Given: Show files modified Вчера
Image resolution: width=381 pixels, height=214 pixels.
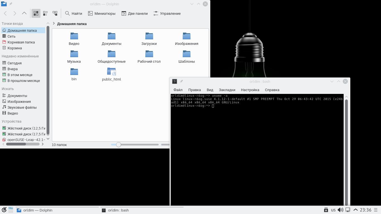Looking at the screenshot, I should coord(23,69).
